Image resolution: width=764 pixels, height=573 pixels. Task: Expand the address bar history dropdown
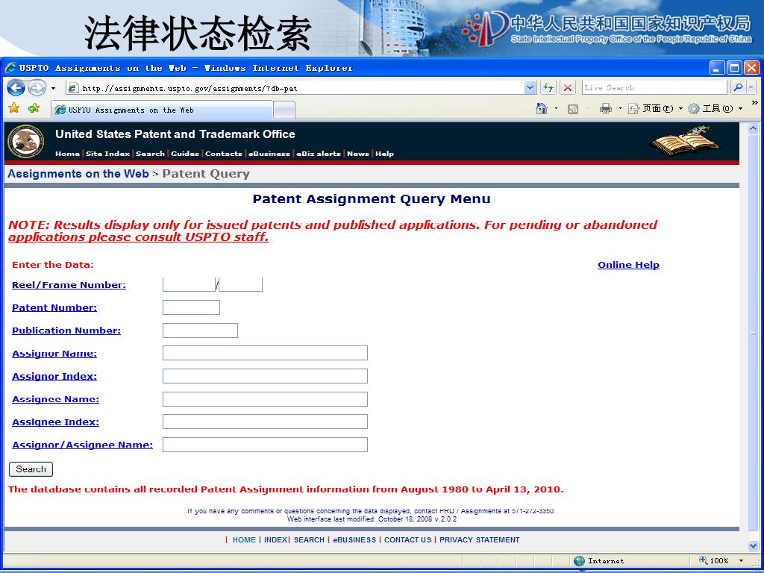(x=530, y=88)
